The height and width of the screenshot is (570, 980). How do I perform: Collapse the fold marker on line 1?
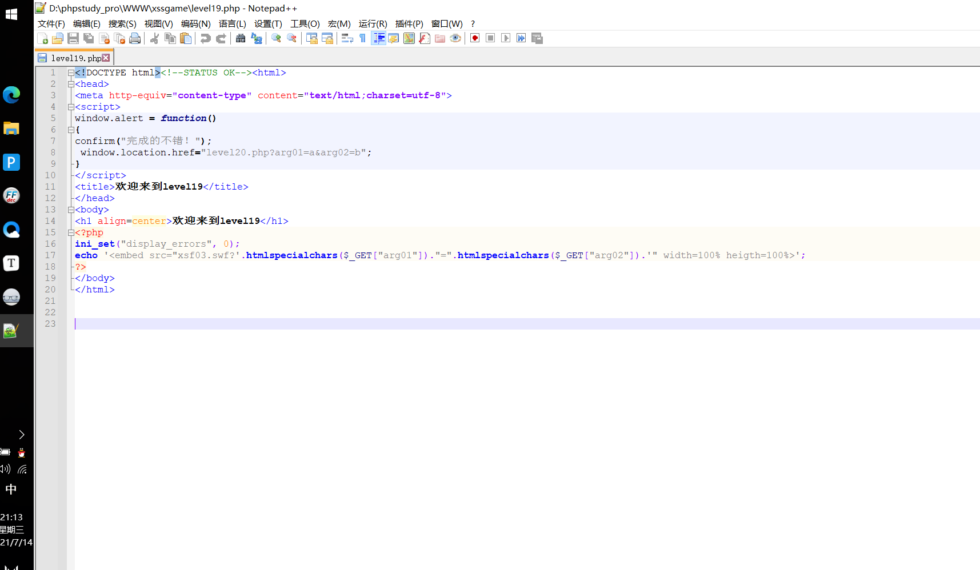tap(71, 73)
